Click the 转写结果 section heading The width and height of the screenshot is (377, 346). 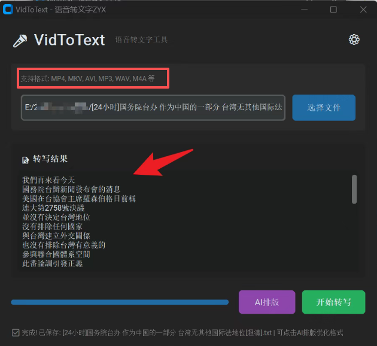pos(50,159)
